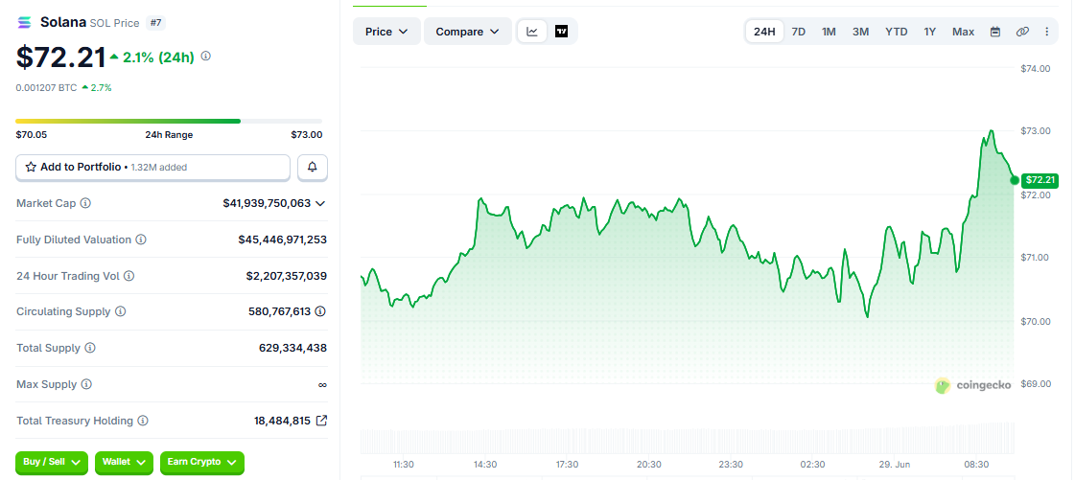
Task: Click the chart link share icon
Action: pyautogui.click(x=1022, y=32)
